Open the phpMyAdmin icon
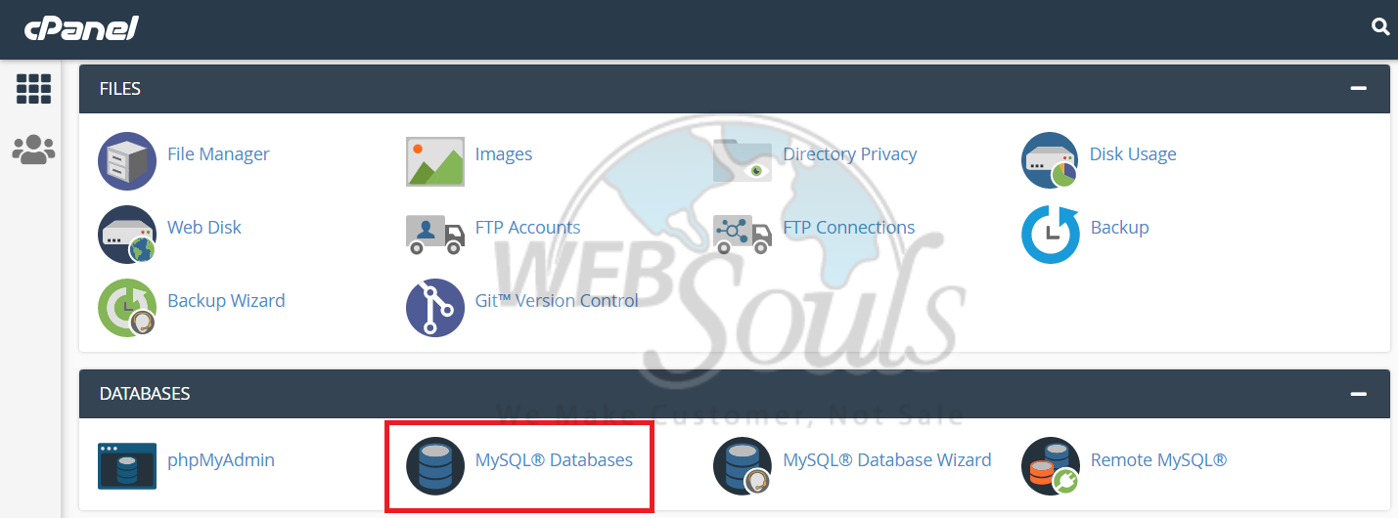 click(127, 465)
